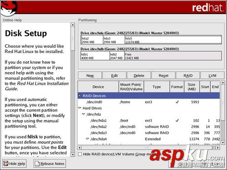
Task: Click the /home mount point cell
Action: point(125,102)
